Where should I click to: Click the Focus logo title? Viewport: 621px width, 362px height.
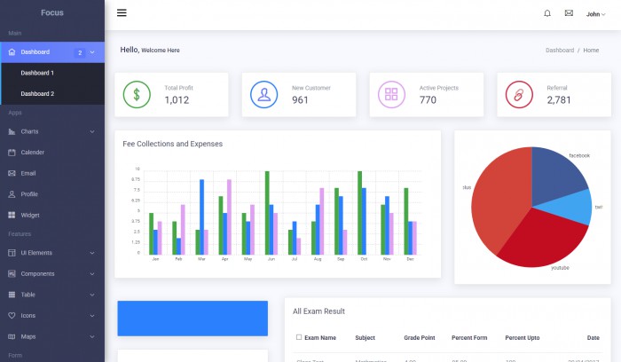pyautogui.click(x=51, y=13)
